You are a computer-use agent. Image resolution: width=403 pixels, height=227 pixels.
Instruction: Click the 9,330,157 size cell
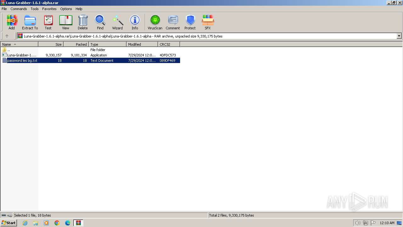[54, 55]
